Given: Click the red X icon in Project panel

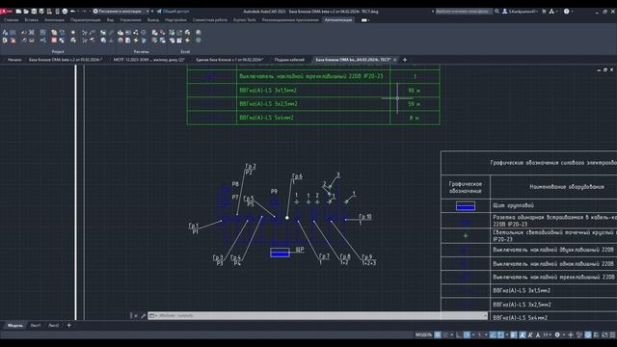Looking at the screenshot, I should pos(54,40).
